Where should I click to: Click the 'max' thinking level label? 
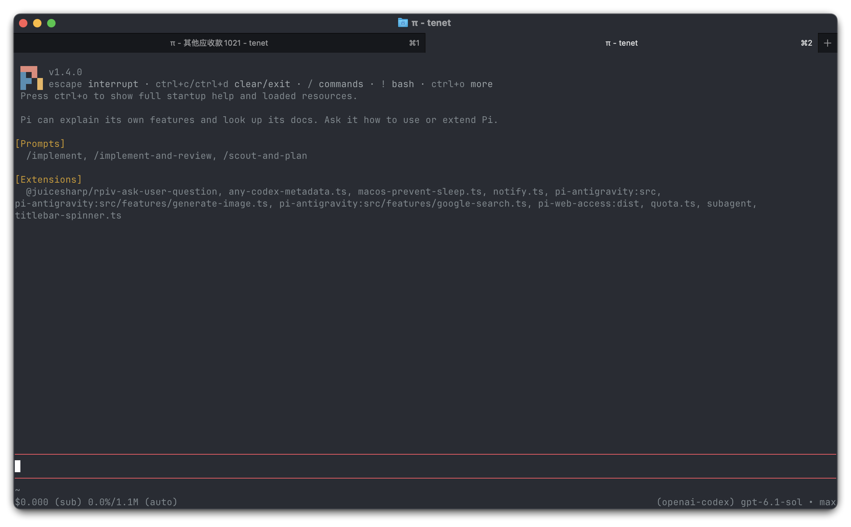coord(827,502)
